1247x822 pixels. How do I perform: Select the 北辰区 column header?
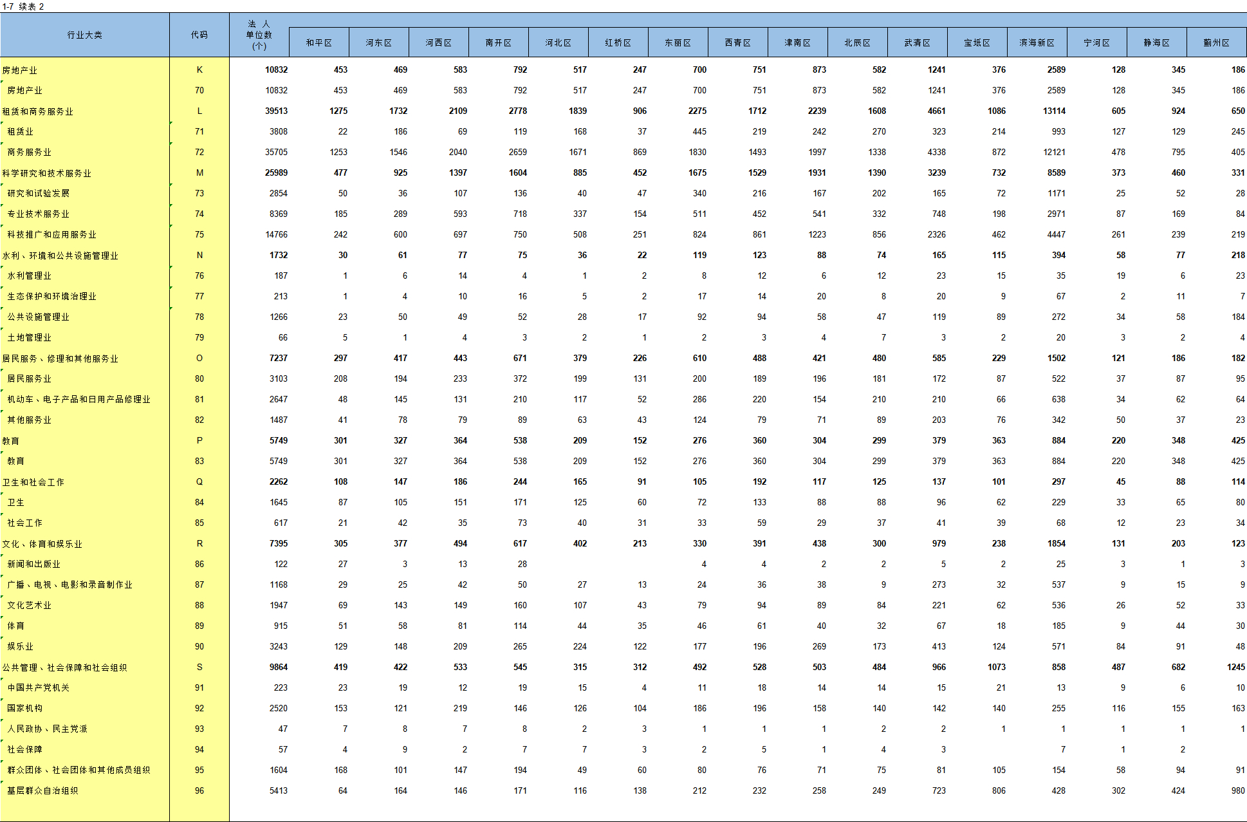point(858,42)
